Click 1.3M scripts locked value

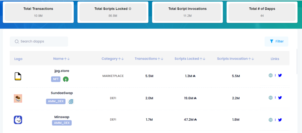tap(190, 76)
